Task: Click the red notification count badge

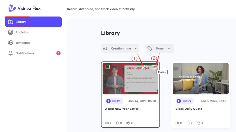Action: click(58, 53)
